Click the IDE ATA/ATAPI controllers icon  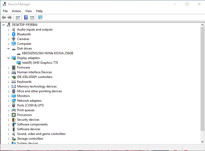click(14, 77)
